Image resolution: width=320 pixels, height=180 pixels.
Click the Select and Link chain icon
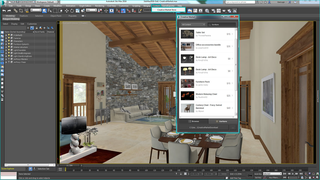tap(16, 11)
